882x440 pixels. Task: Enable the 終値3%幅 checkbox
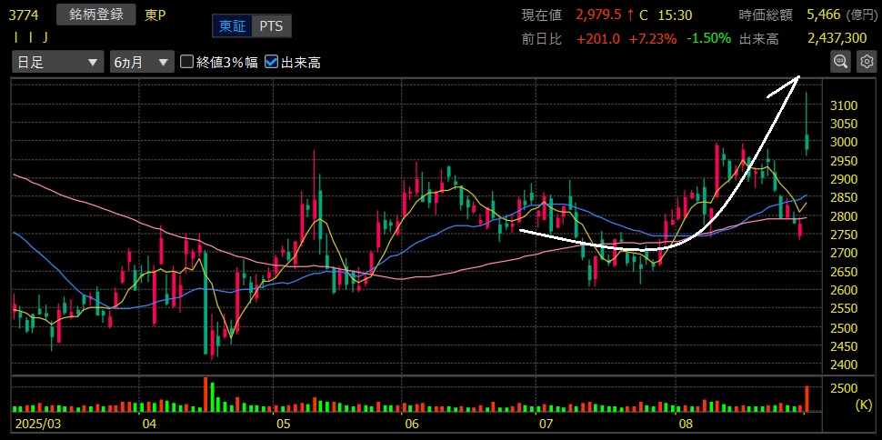[x=187, y=62]
